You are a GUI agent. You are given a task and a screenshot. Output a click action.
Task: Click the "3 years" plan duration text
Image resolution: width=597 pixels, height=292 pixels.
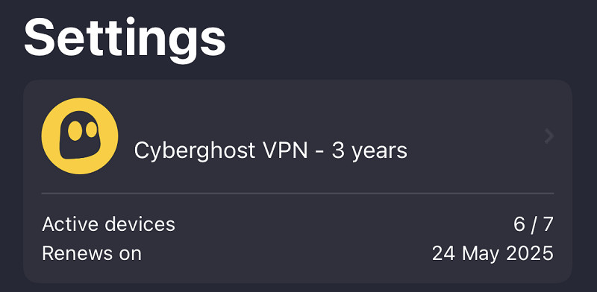369,152
